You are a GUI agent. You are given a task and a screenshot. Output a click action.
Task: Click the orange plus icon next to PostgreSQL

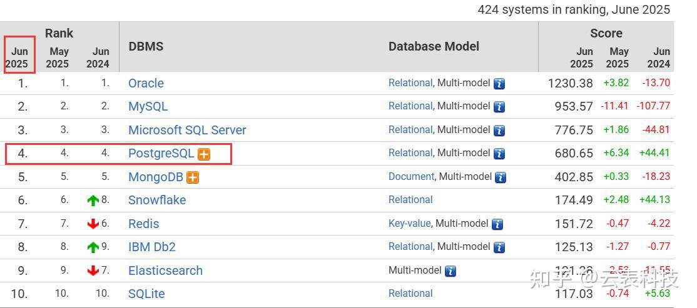[204, 154]
